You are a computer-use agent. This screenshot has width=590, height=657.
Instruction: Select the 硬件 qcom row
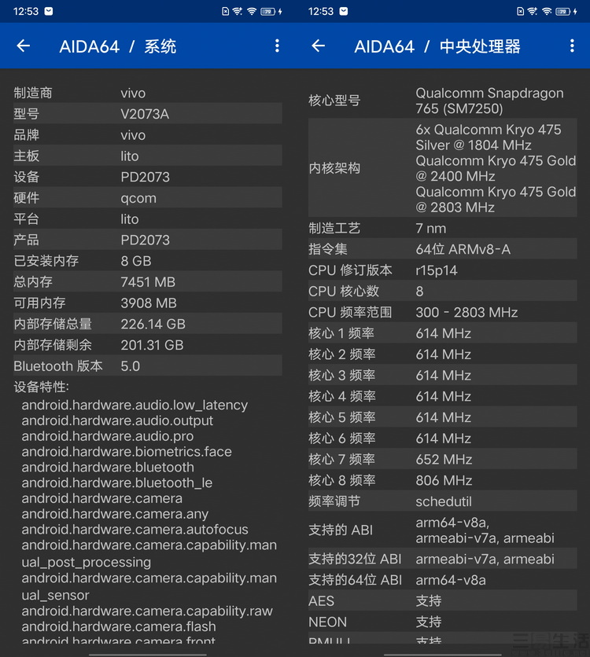pyautogui.click(x=148, y=197)
